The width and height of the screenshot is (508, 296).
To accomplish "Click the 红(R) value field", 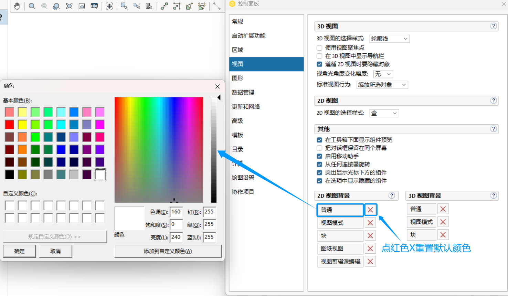I will coord(209,212).
